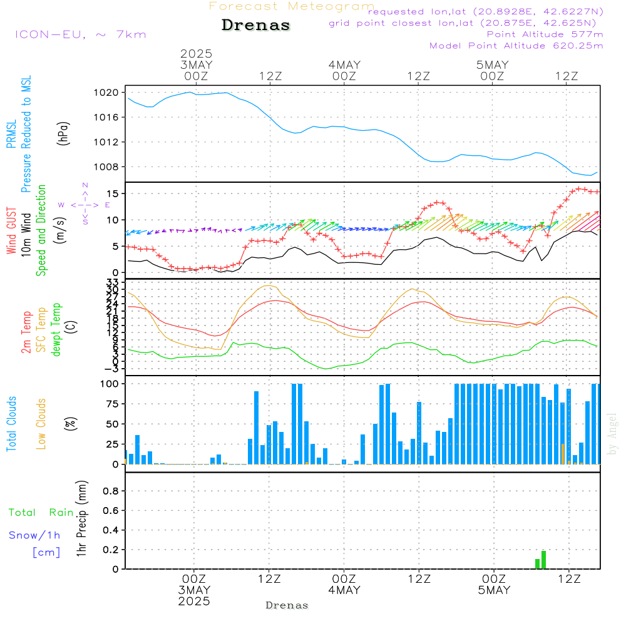This screenshot has width=626, height=626.
Task: Click the '(C)' temperature unit label
Action: [71, 327]
